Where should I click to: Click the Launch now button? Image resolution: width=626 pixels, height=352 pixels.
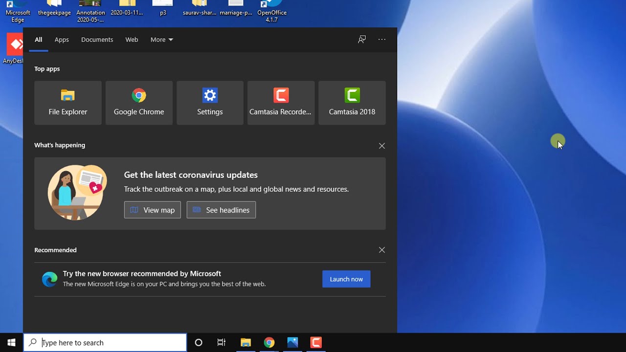[x=346, y=279]
